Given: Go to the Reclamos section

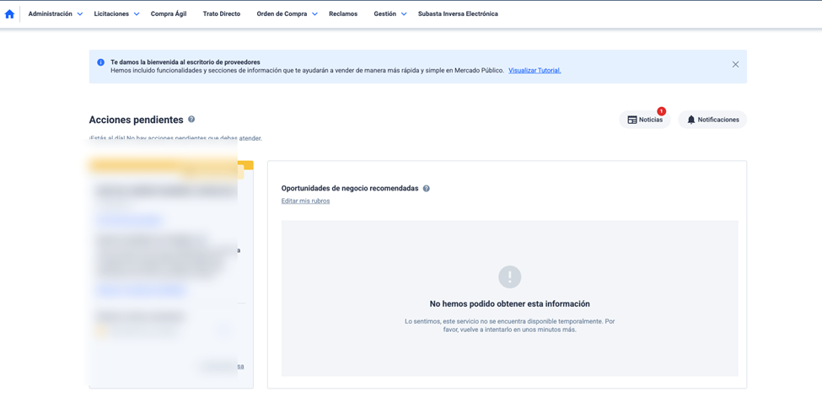Looking at the screenshot, I should pyautogui.click(x=343, y=14).
